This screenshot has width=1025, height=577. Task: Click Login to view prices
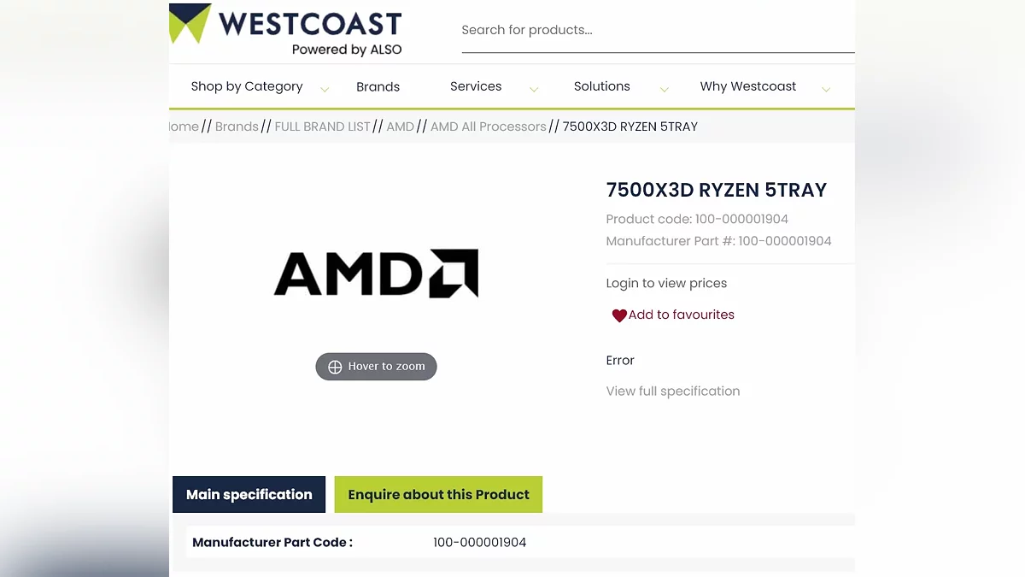pos(666,283)
